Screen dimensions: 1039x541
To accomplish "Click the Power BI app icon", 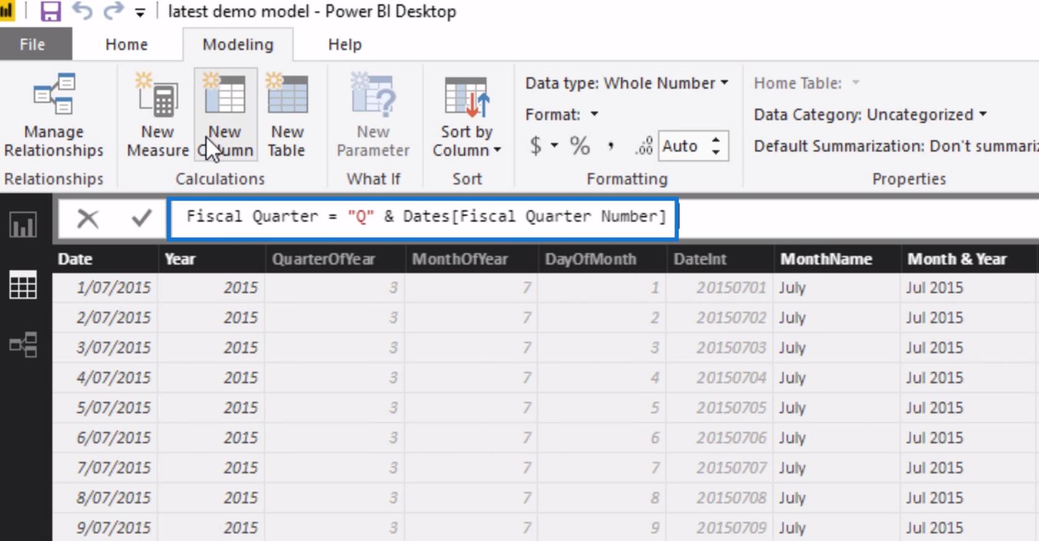I will pyautogui.click(x=7, y=11).
